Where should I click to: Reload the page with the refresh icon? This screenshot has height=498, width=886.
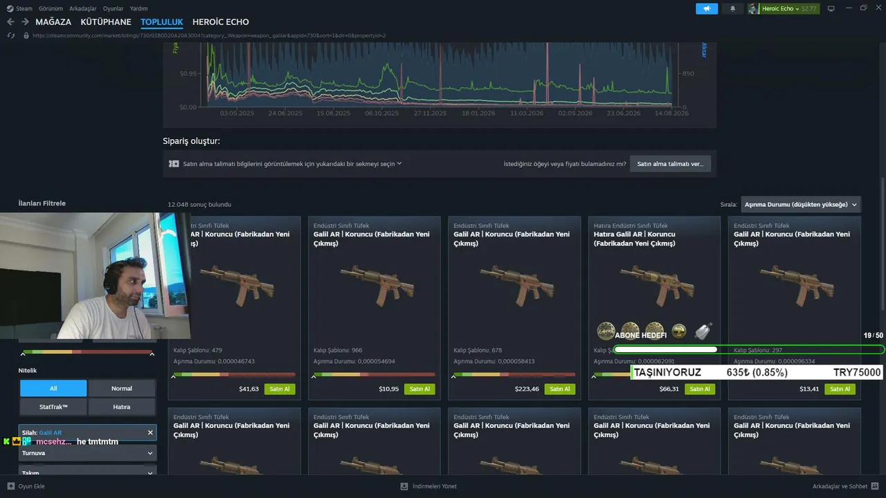point(10,35)
